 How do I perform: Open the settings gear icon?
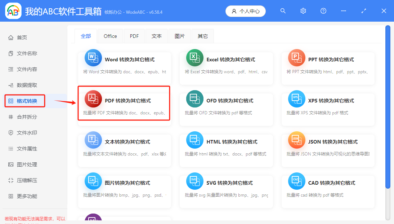(x=303, y=11)
